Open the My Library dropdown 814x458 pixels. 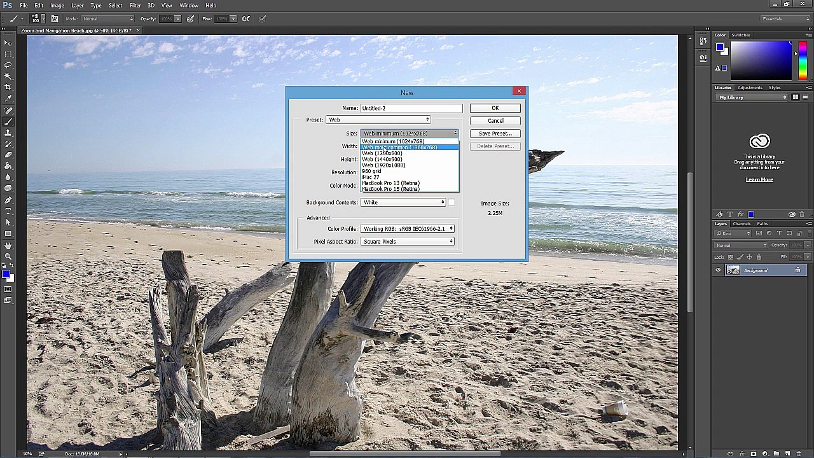(753, 97)
